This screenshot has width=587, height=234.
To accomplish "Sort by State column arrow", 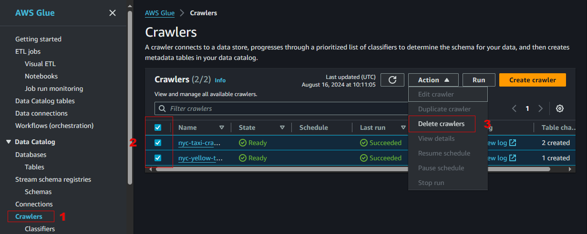I will [282, 127].
